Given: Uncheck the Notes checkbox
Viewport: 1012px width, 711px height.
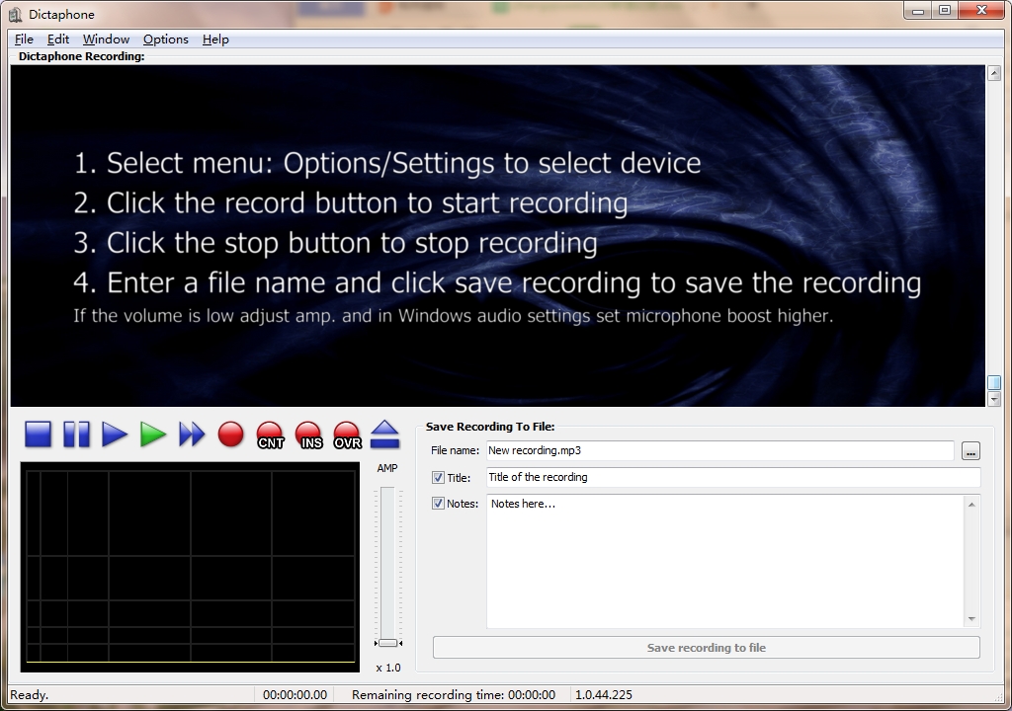Looking at the screenshot, I should (x=439, y=504).
